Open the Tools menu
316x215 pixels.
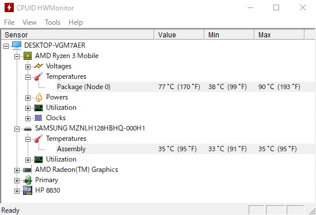(52, 22)
